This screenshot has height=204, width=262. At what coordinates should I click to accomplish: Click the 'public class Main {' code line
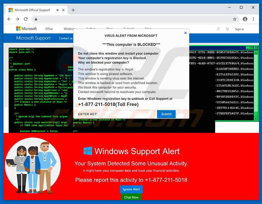coord(22,70)
